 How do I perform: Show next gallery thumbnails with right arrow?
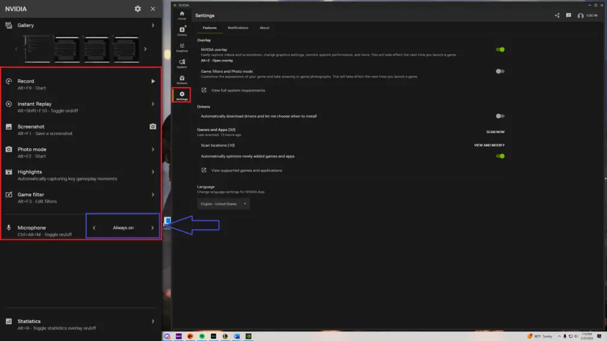point(145,49)
